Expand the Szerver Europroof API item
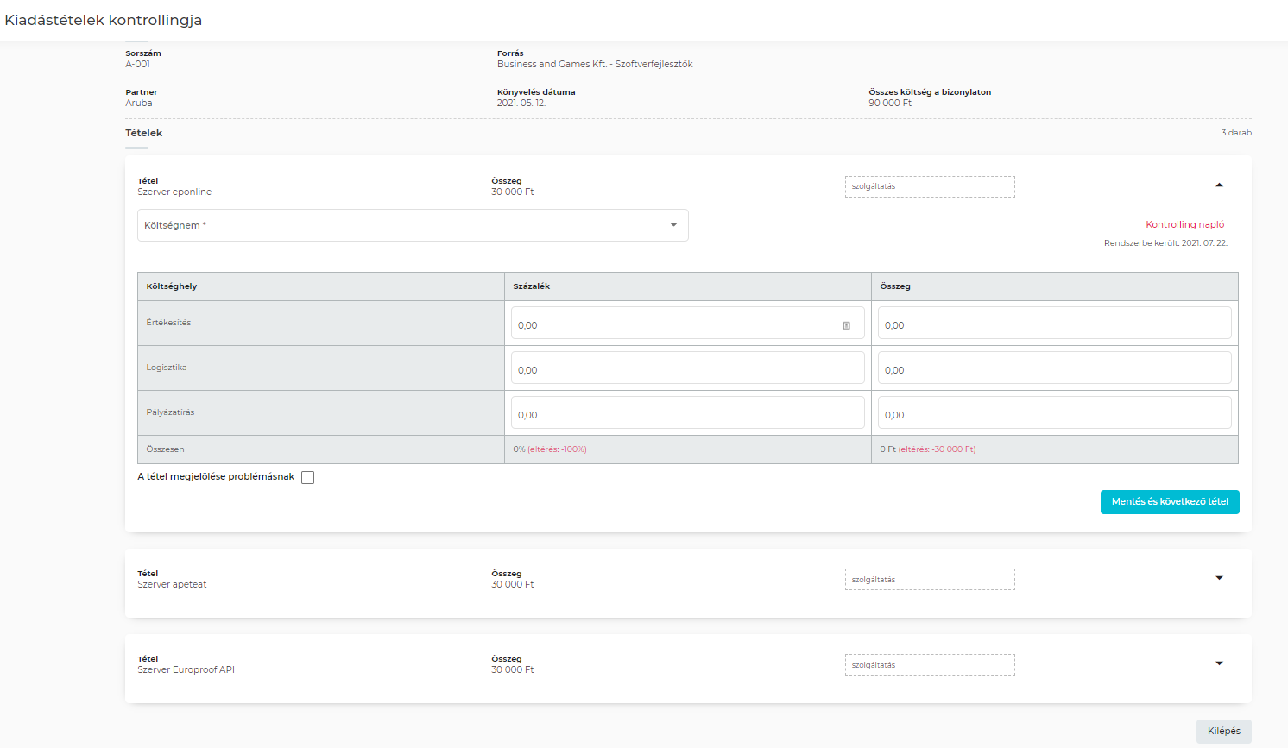1288x748 pixels. [x=1219, y=663]
